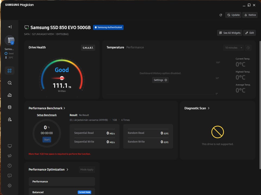Click See All Widgets button

(230, 33)
